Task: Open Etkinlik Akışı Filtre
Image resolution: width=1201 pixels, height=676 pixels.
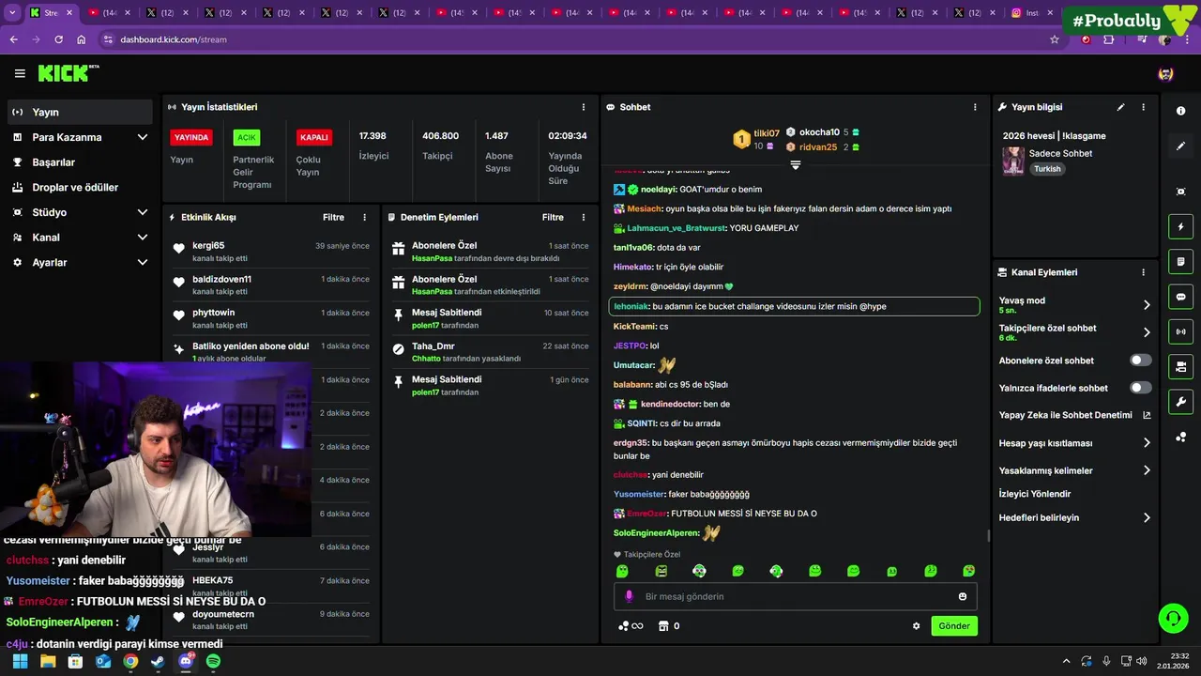Action: point(333,217)
